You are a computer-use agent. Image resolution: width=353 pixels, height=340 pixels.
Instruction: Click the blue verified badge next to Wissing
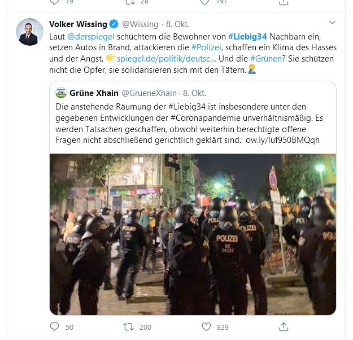pos(114,24)
